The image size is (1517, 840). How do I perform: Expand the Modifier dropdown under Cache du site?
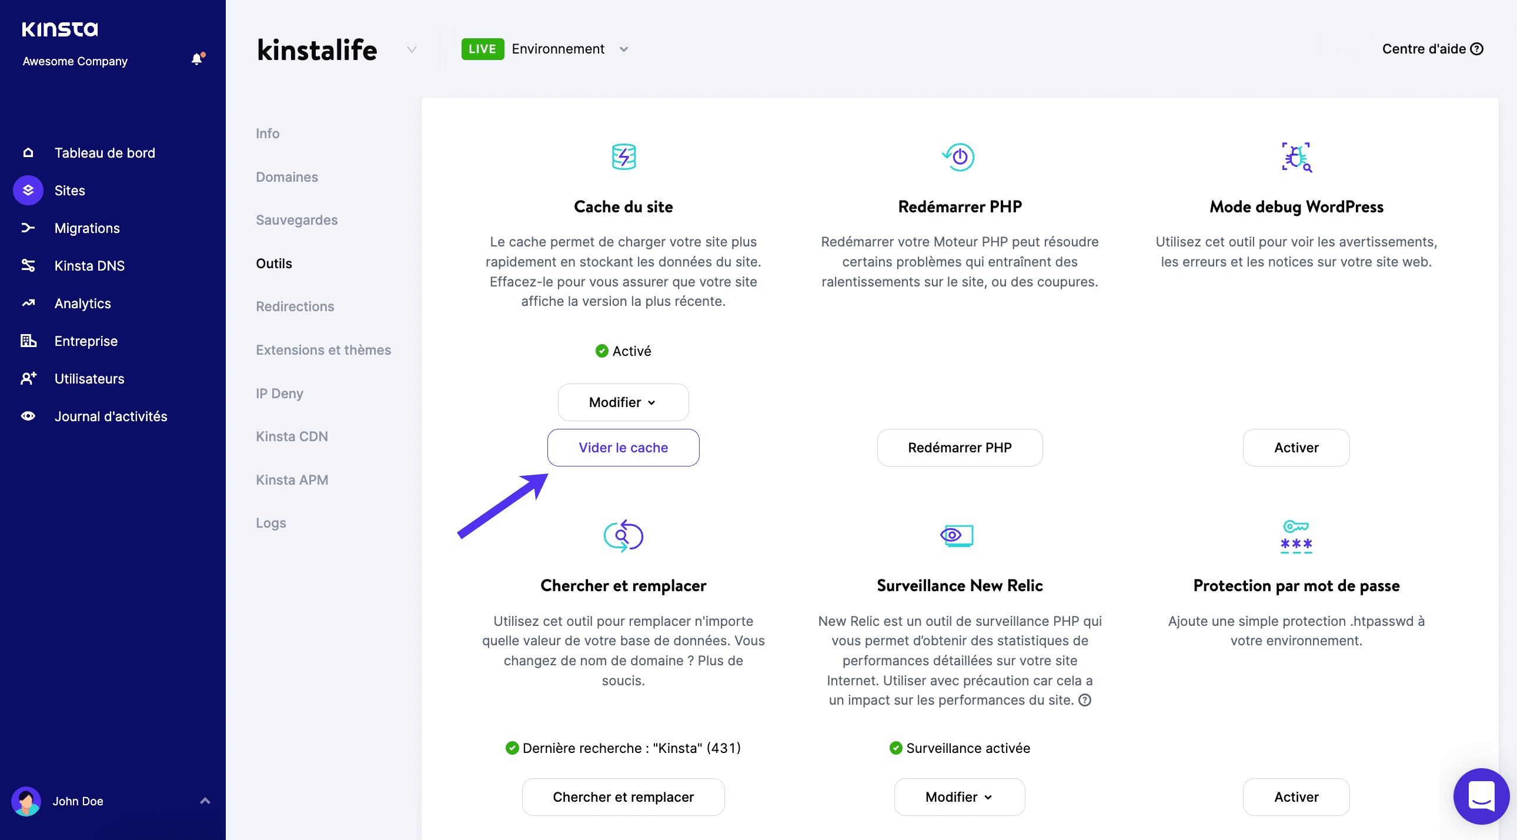pos(623,402)
